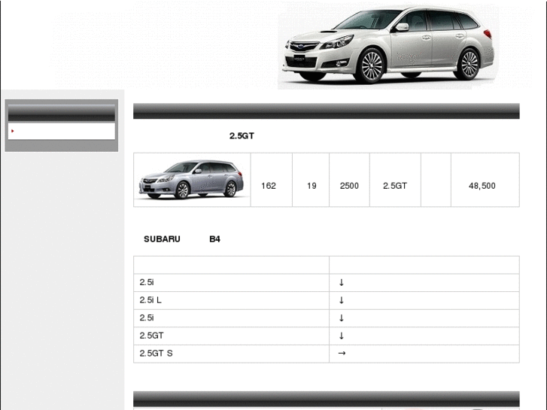Click down arrow in 2.5GT grade row
Image resolution: width=547 pixels, height=410 pixels.
point(342,336)
